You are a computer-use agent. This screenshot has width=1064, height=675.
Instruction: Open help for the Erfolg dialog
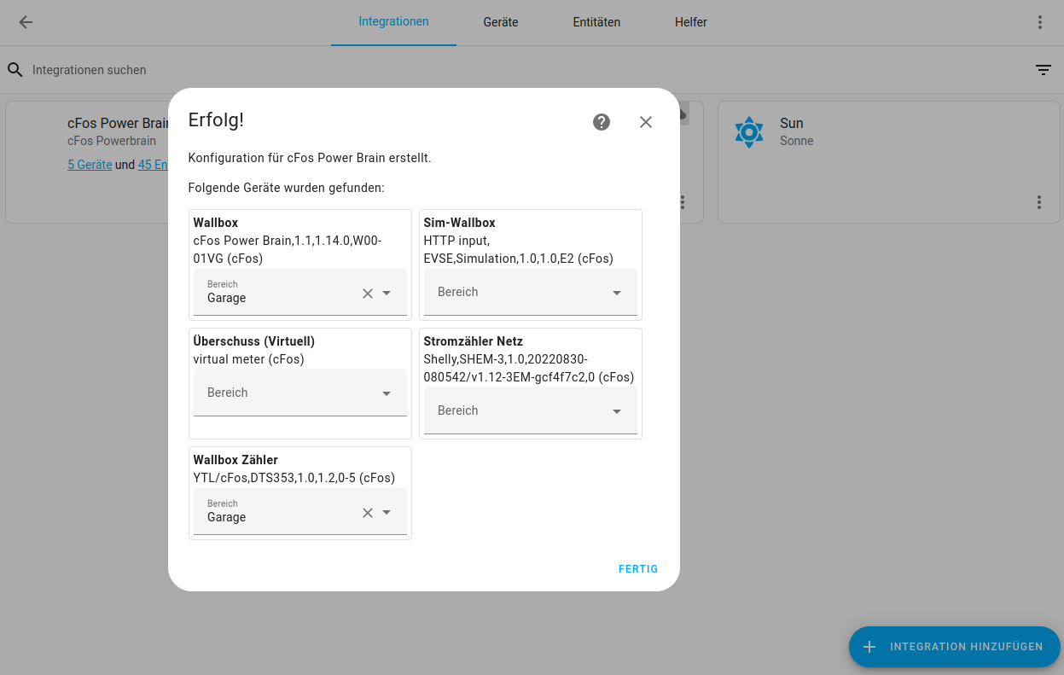pos(602,122)
